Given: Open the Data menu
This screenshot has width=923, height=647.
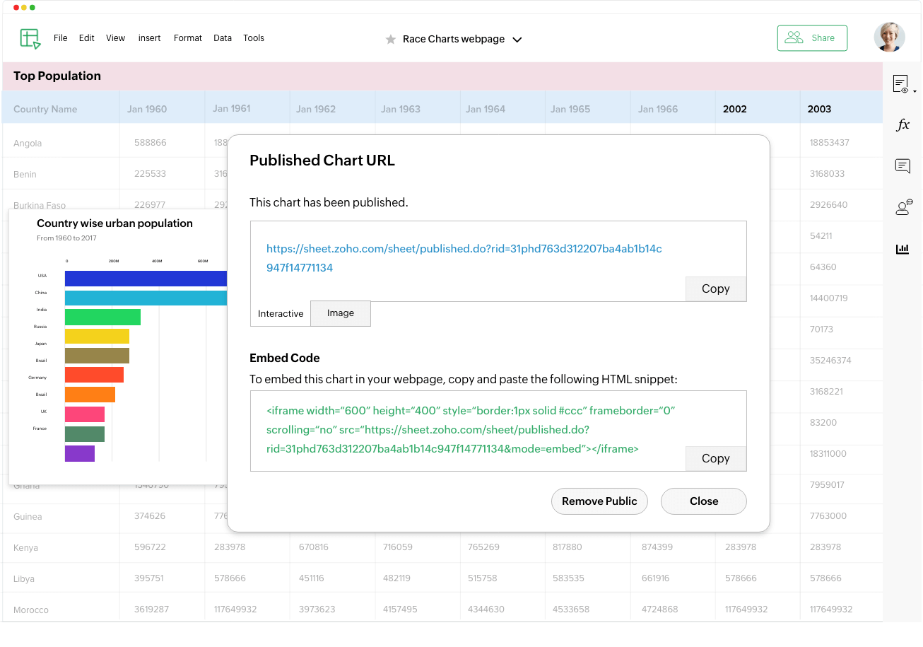Looking at the screenshot, I should [x=223, y=38].
